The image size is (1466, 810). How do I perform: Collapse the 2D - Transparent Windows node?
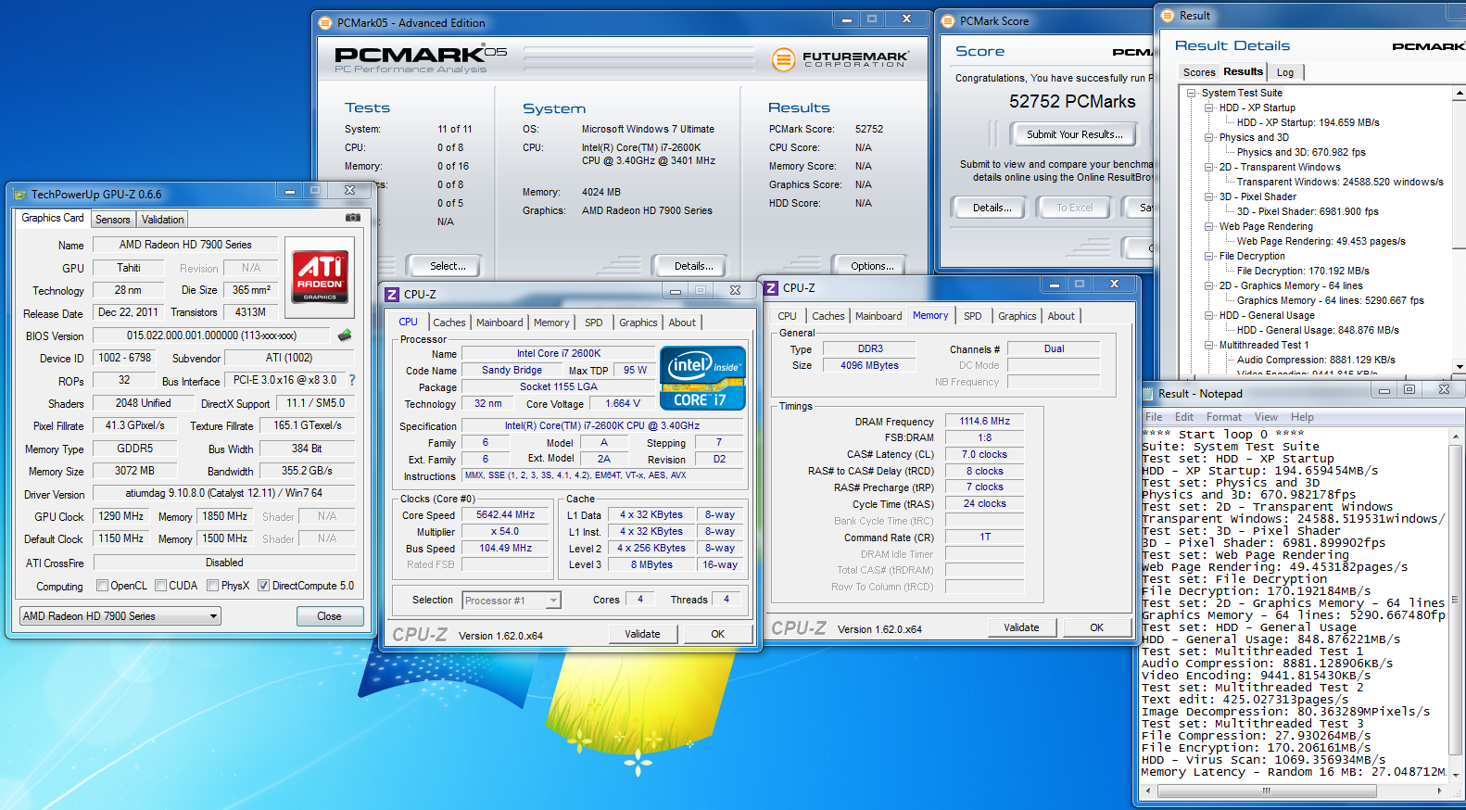[1209, 167]
